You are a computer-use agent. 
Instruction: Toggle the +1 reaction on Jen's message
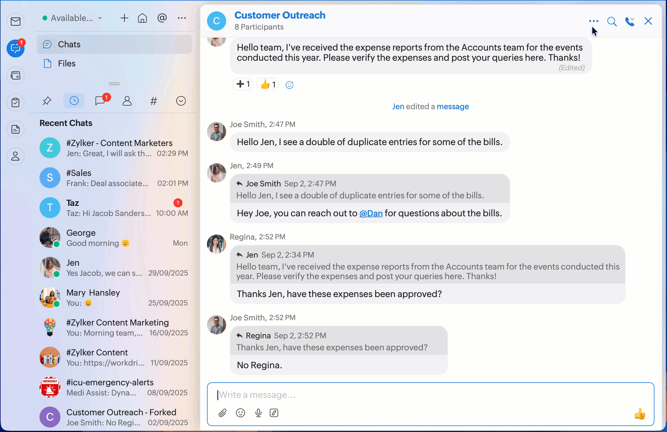243,84
